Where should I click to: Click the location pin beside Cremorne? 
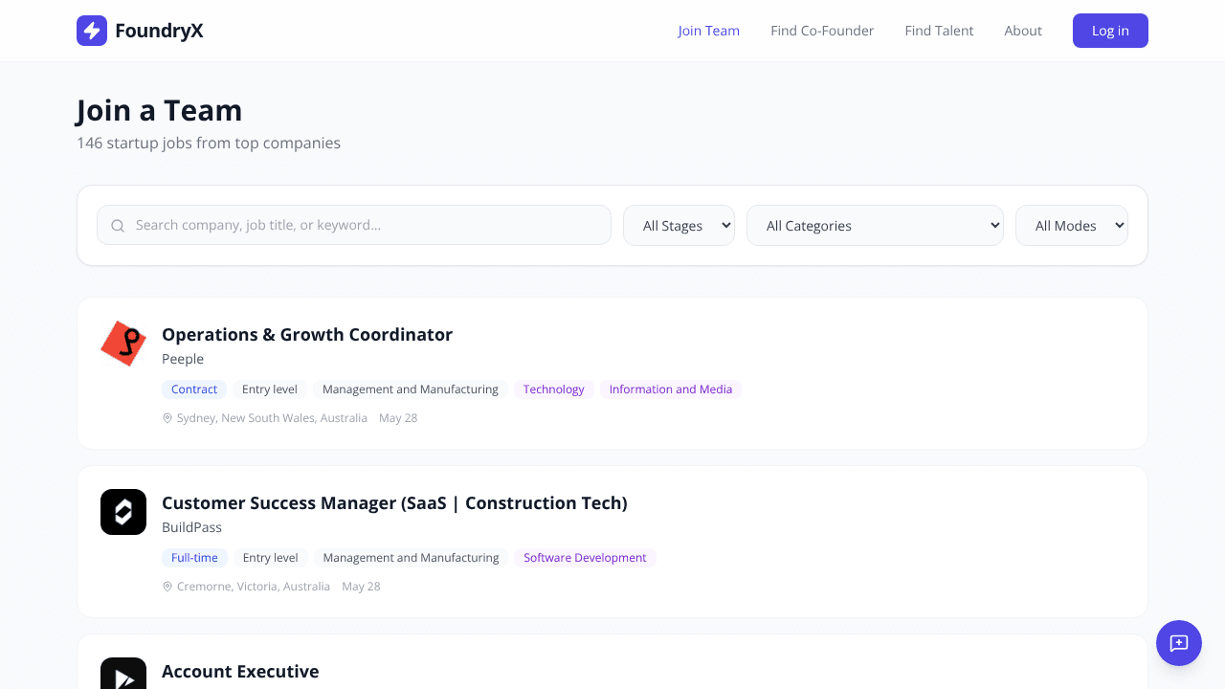coord(167,587)
